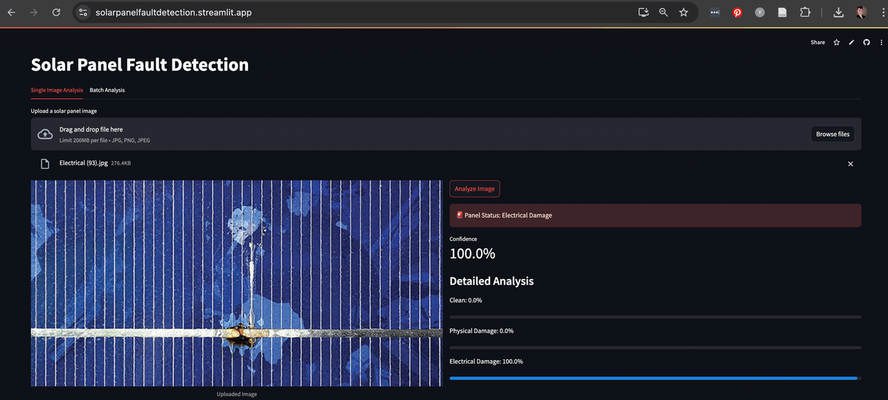Open the GitHub repository icon
This screenshot has width=888, height=400.
tap(867, 42)
